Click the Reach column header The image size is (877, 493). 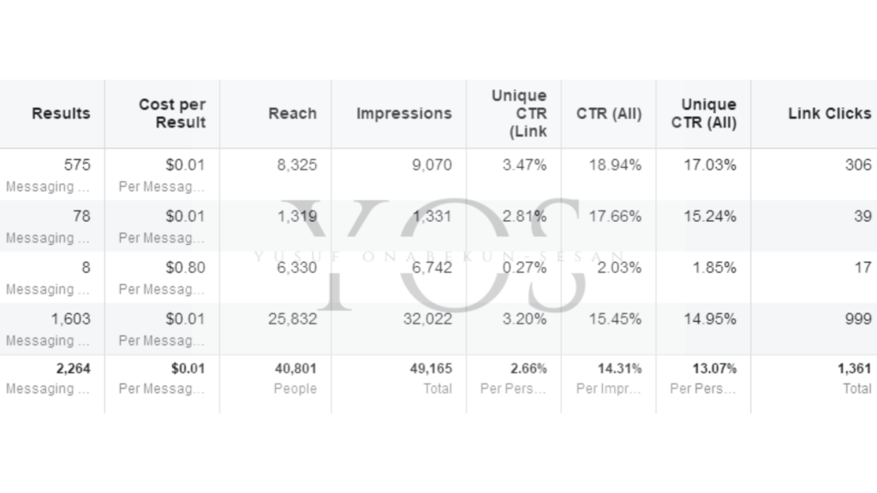coord(293,114)
